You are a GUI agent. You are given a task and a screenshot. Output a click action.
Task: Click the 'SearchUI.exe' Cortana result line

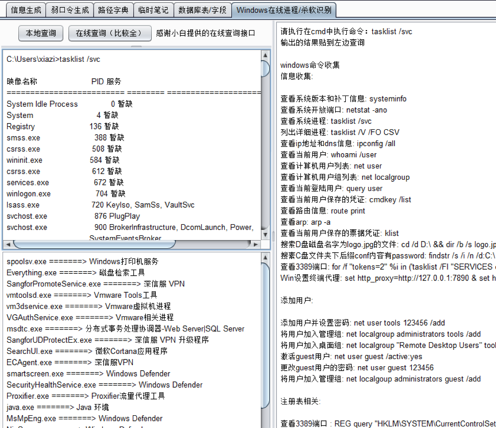(87, 351)
